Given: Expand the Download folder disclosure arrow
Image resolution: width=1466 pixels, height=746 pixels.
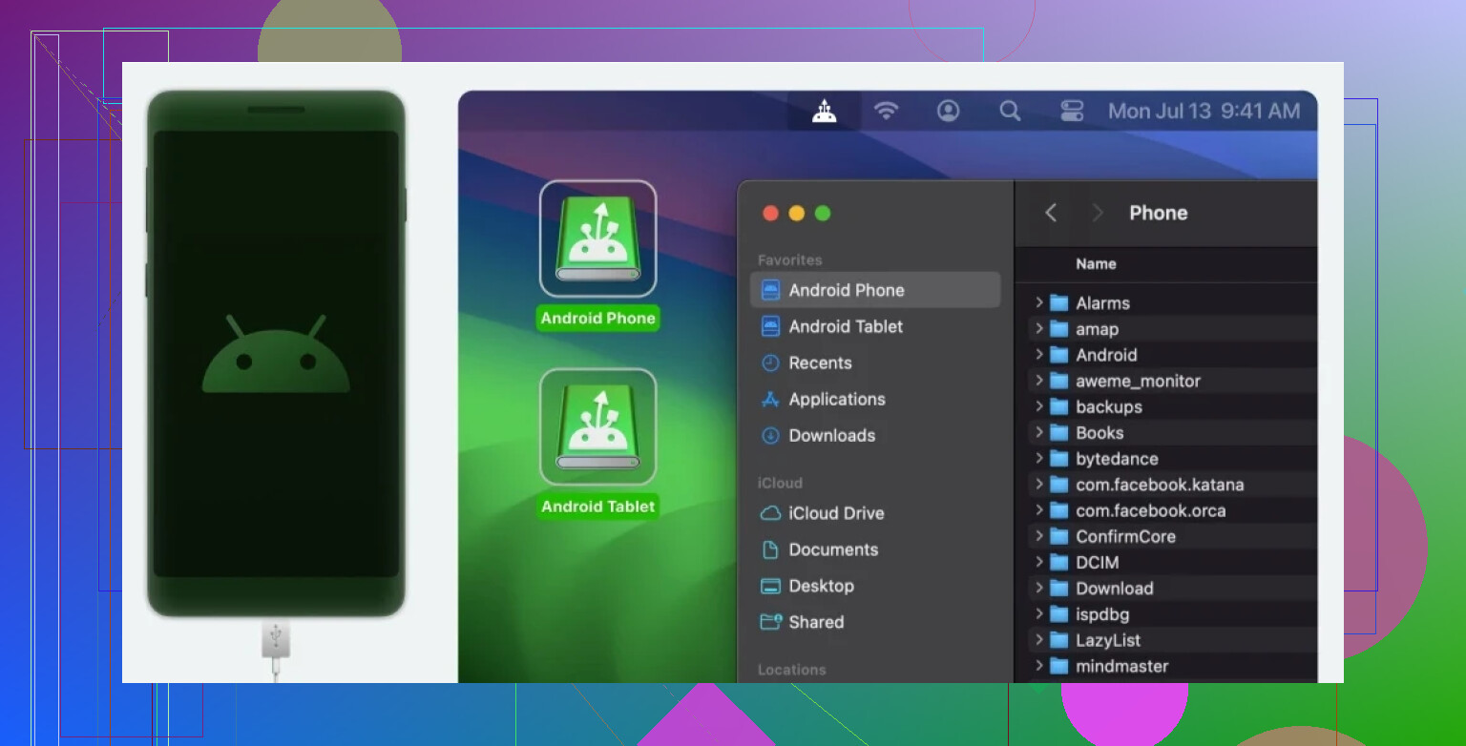Looking at the screenshot, I should 1038,588.
